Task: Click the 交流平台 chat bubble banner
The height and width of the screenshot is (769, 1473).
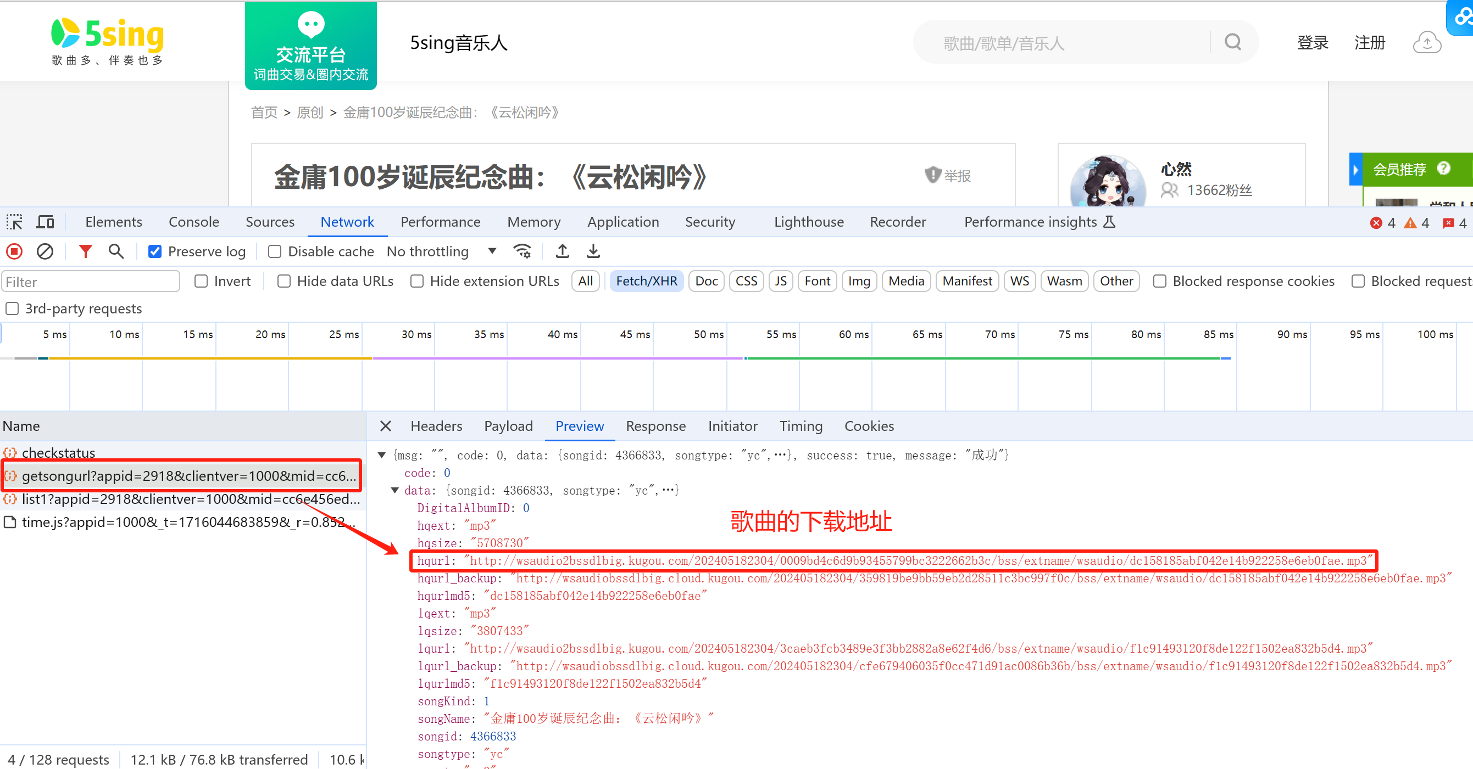Action: tap(311, 46)
